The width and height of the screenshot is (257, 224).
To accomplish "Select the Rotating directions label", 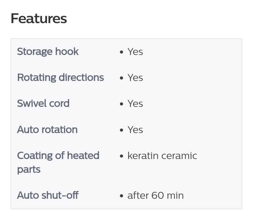I will [x=60, y=78].
